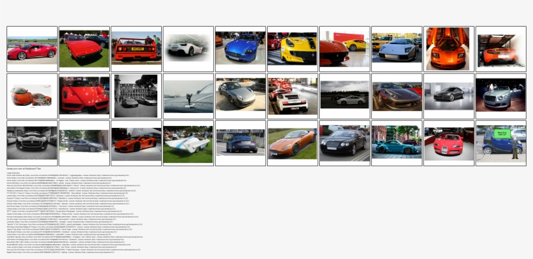
Task: Click the black Maserati sedan in showroom
Action: click(448, 96)
